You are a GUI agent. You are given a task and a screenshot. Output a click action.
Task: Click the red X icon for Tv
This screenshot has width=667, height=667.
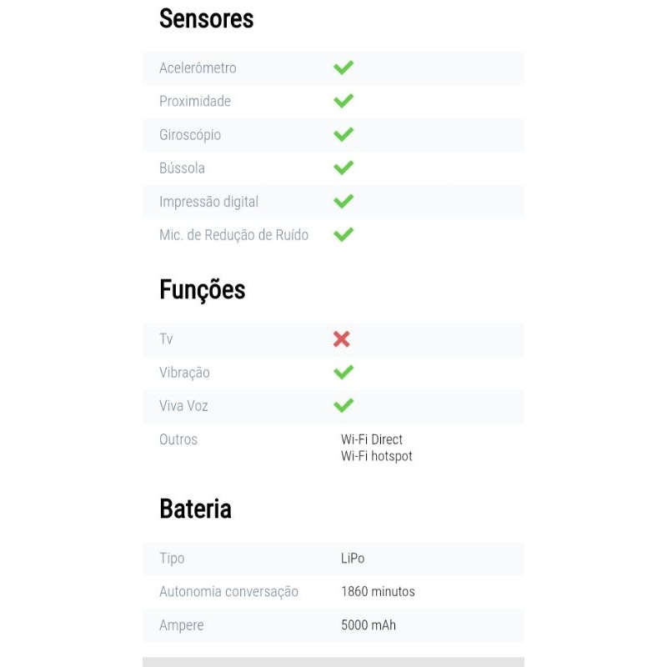[342, 339]
